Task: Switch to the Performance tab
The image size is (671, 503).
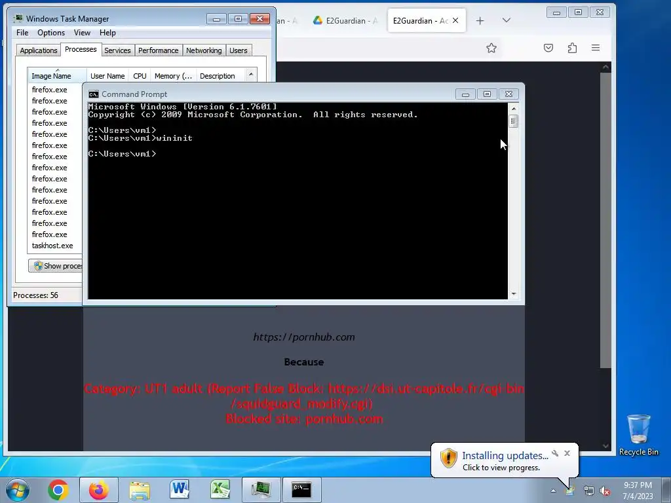Action: pyautogui.click(x=159, y=50)
